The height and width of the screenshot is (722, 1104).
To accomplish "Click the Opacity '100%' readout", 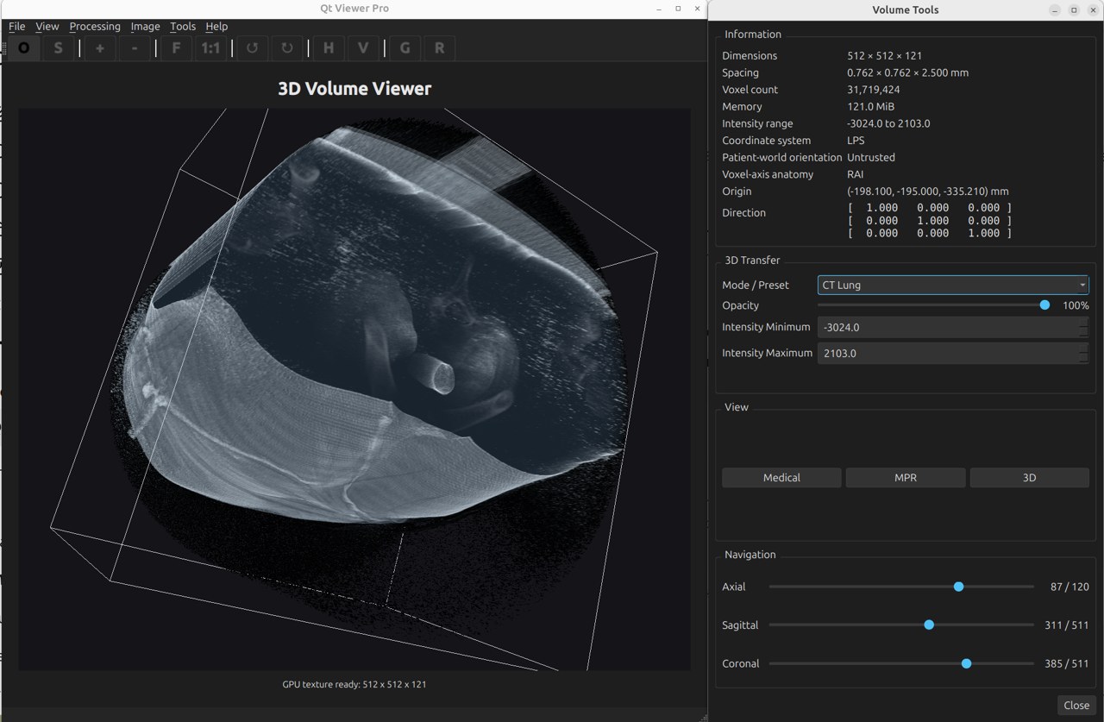I will coord(1076,305).
